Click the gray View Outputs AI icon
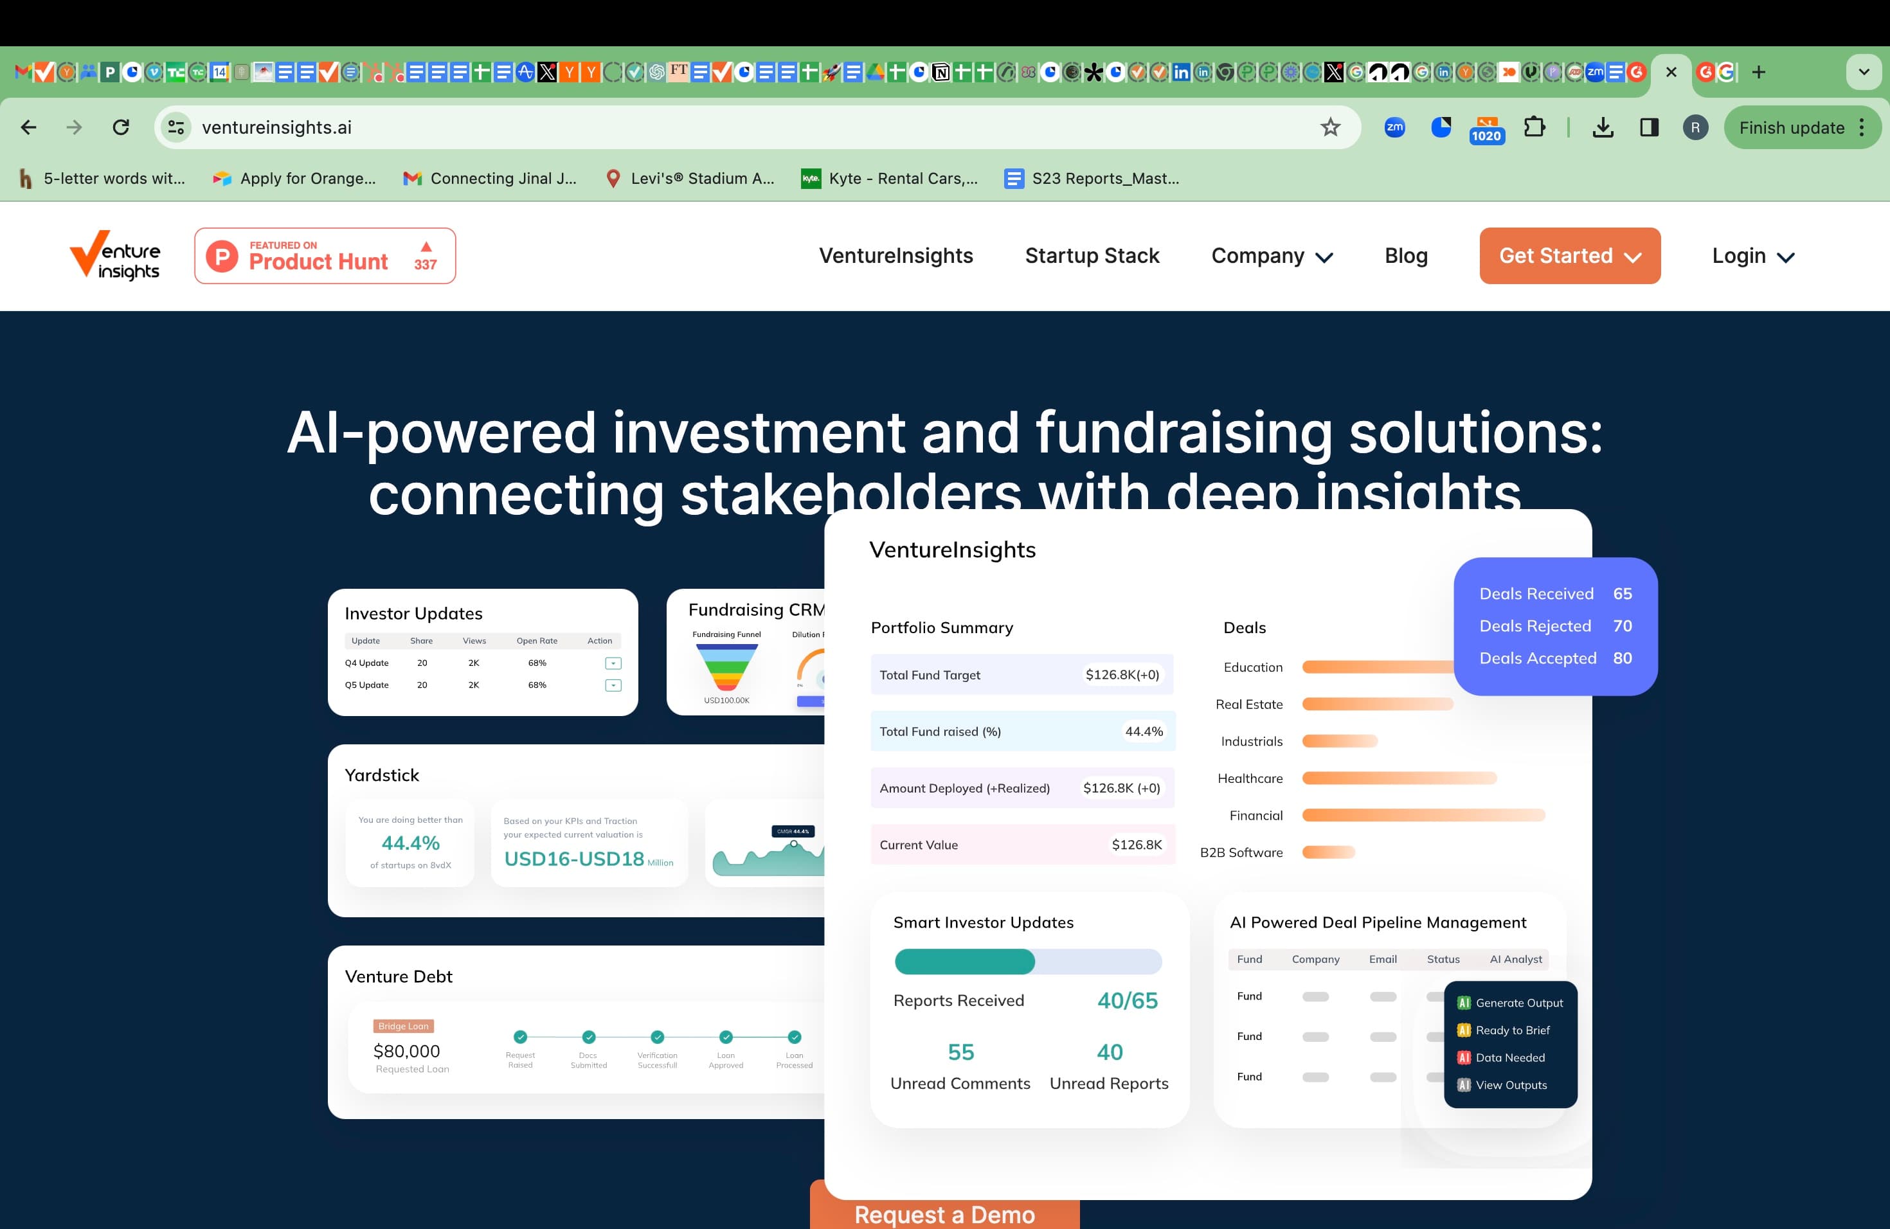Screen dimensions: 1890x1229 tap(1464, 1084)
